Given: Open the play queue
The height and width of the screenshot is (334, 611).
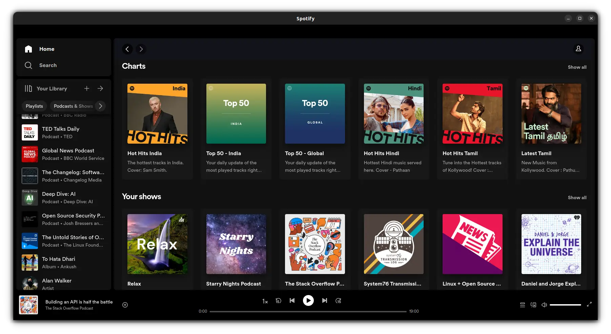Looking at the screenshot, I should tap(523, 305).
